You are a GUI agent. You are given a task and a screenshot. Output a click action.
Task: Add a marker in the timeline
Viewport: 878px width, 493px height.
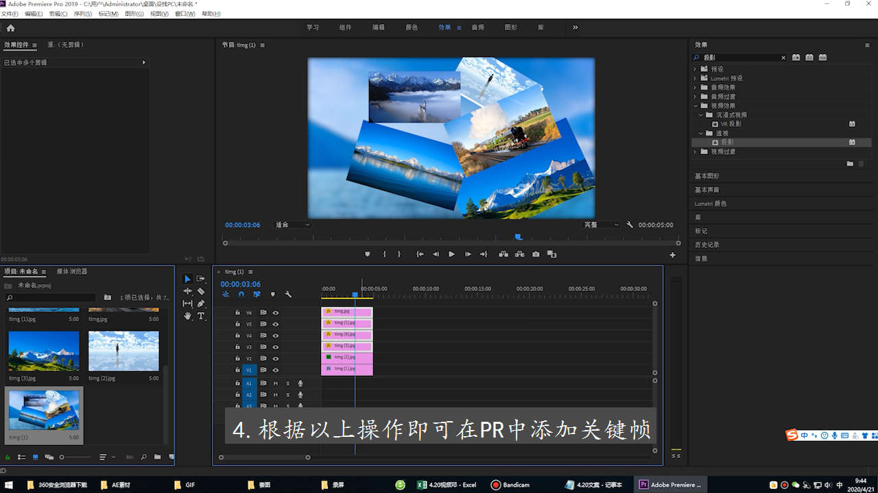(x=273, y=294)
